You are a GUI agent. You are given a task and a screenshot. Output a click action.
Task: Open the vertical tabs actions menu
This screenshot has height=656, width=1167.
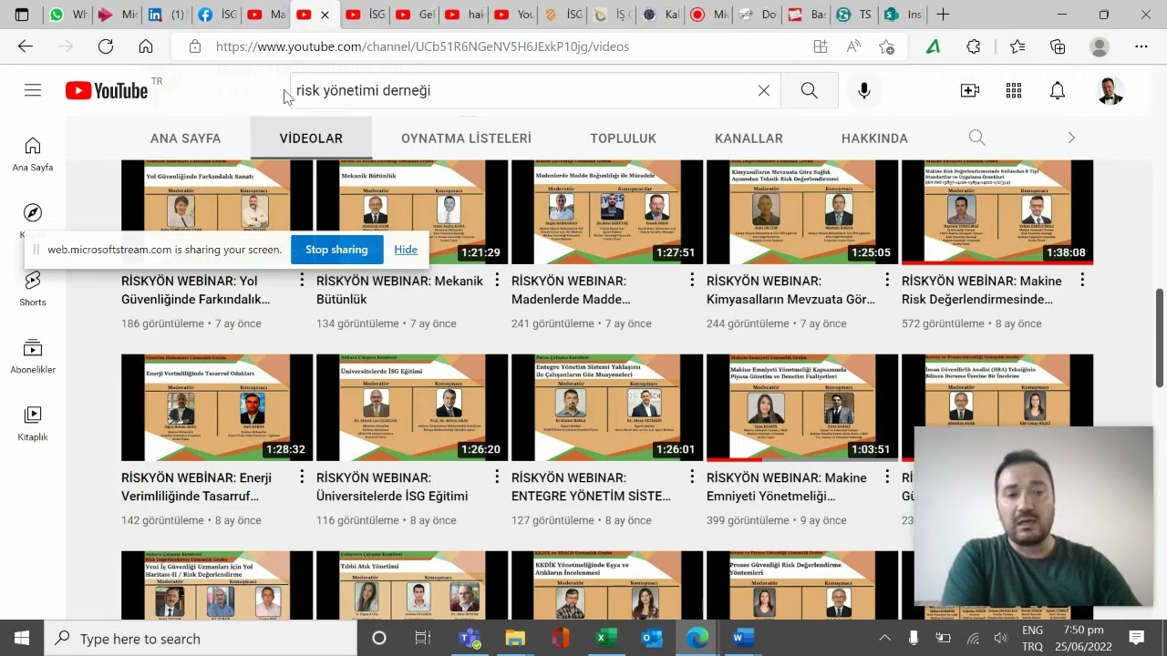[22, 15]
